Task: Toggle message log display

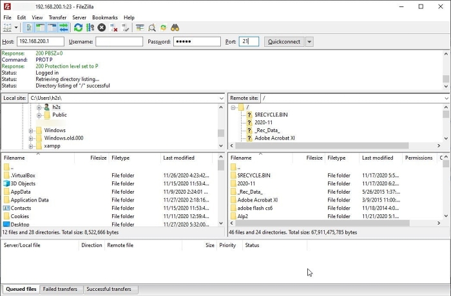Action: [29, 28]
